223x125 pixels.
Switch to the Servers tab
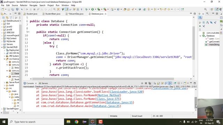point(43,83)
